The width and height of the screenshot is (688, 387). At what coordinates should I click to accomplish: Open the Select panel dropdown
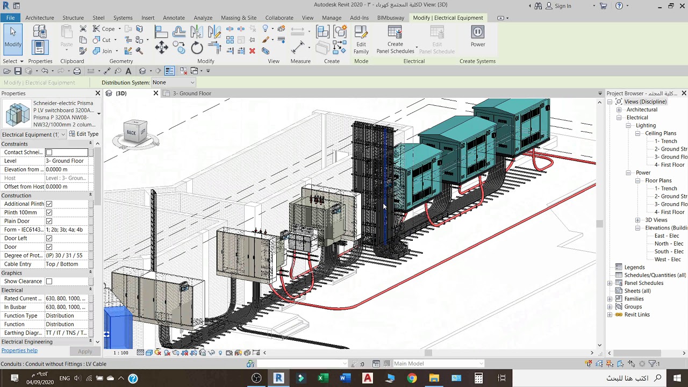coord(13,61)
